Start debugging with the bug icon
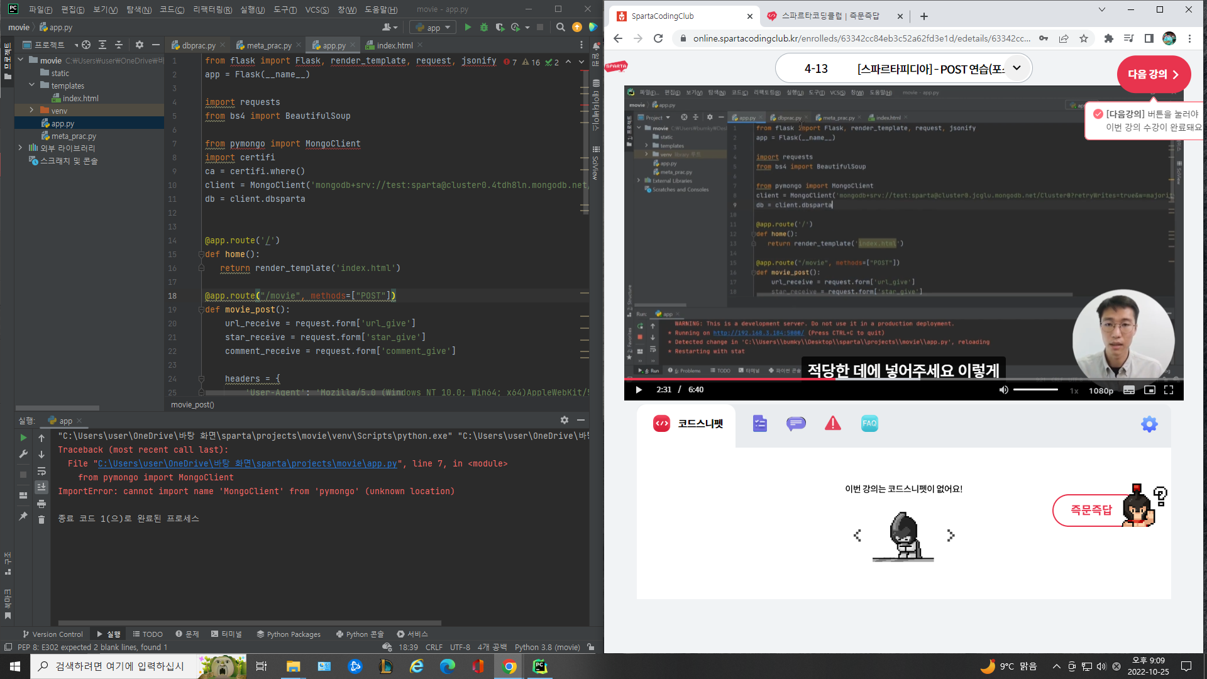Viewport: 1207px width, 679px height. coord(483,27)
